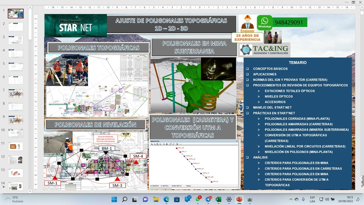This screenshot has height=205, width=364.
Task: Select slide 1 thumbnail
Action: (x=16, y=13)
